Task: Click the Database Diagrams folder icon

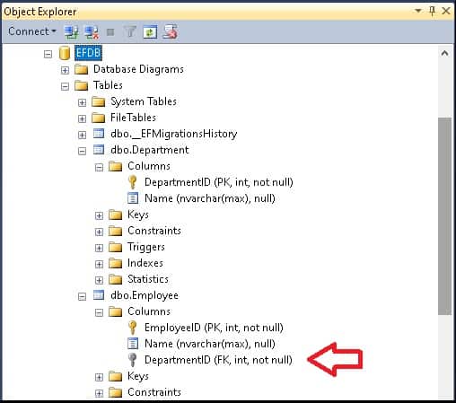Action: pyautogui.click(x=81, y=69)
